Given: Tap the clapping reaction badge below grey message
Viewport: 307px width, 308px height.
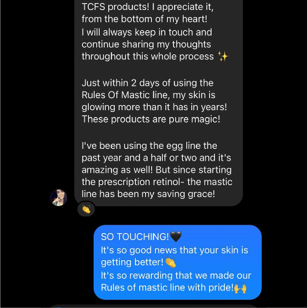Looking at the screenshot, I should pyautogui.click(x=86, y=209).
